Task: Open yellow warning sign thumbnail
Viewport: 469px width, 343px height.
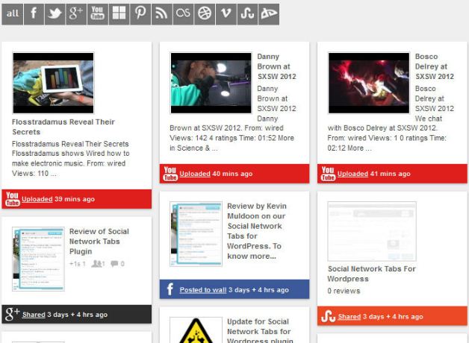Action: 196,330
